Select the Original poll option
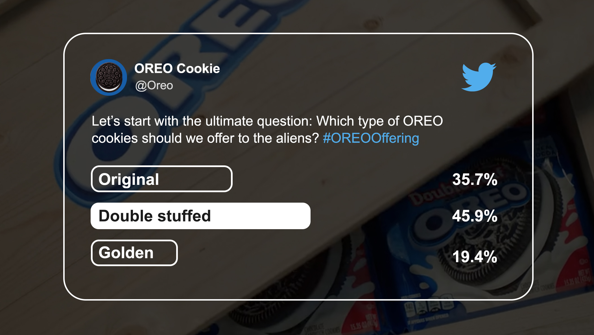 coord(161,179)
